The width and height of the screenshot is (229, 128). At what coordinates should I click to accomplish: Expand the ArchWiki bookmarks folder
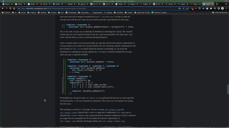tap(118, 13)
